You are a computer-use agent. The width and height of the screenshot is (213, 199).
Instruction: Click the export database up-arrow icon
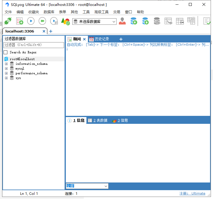click(x=145, y=21)
